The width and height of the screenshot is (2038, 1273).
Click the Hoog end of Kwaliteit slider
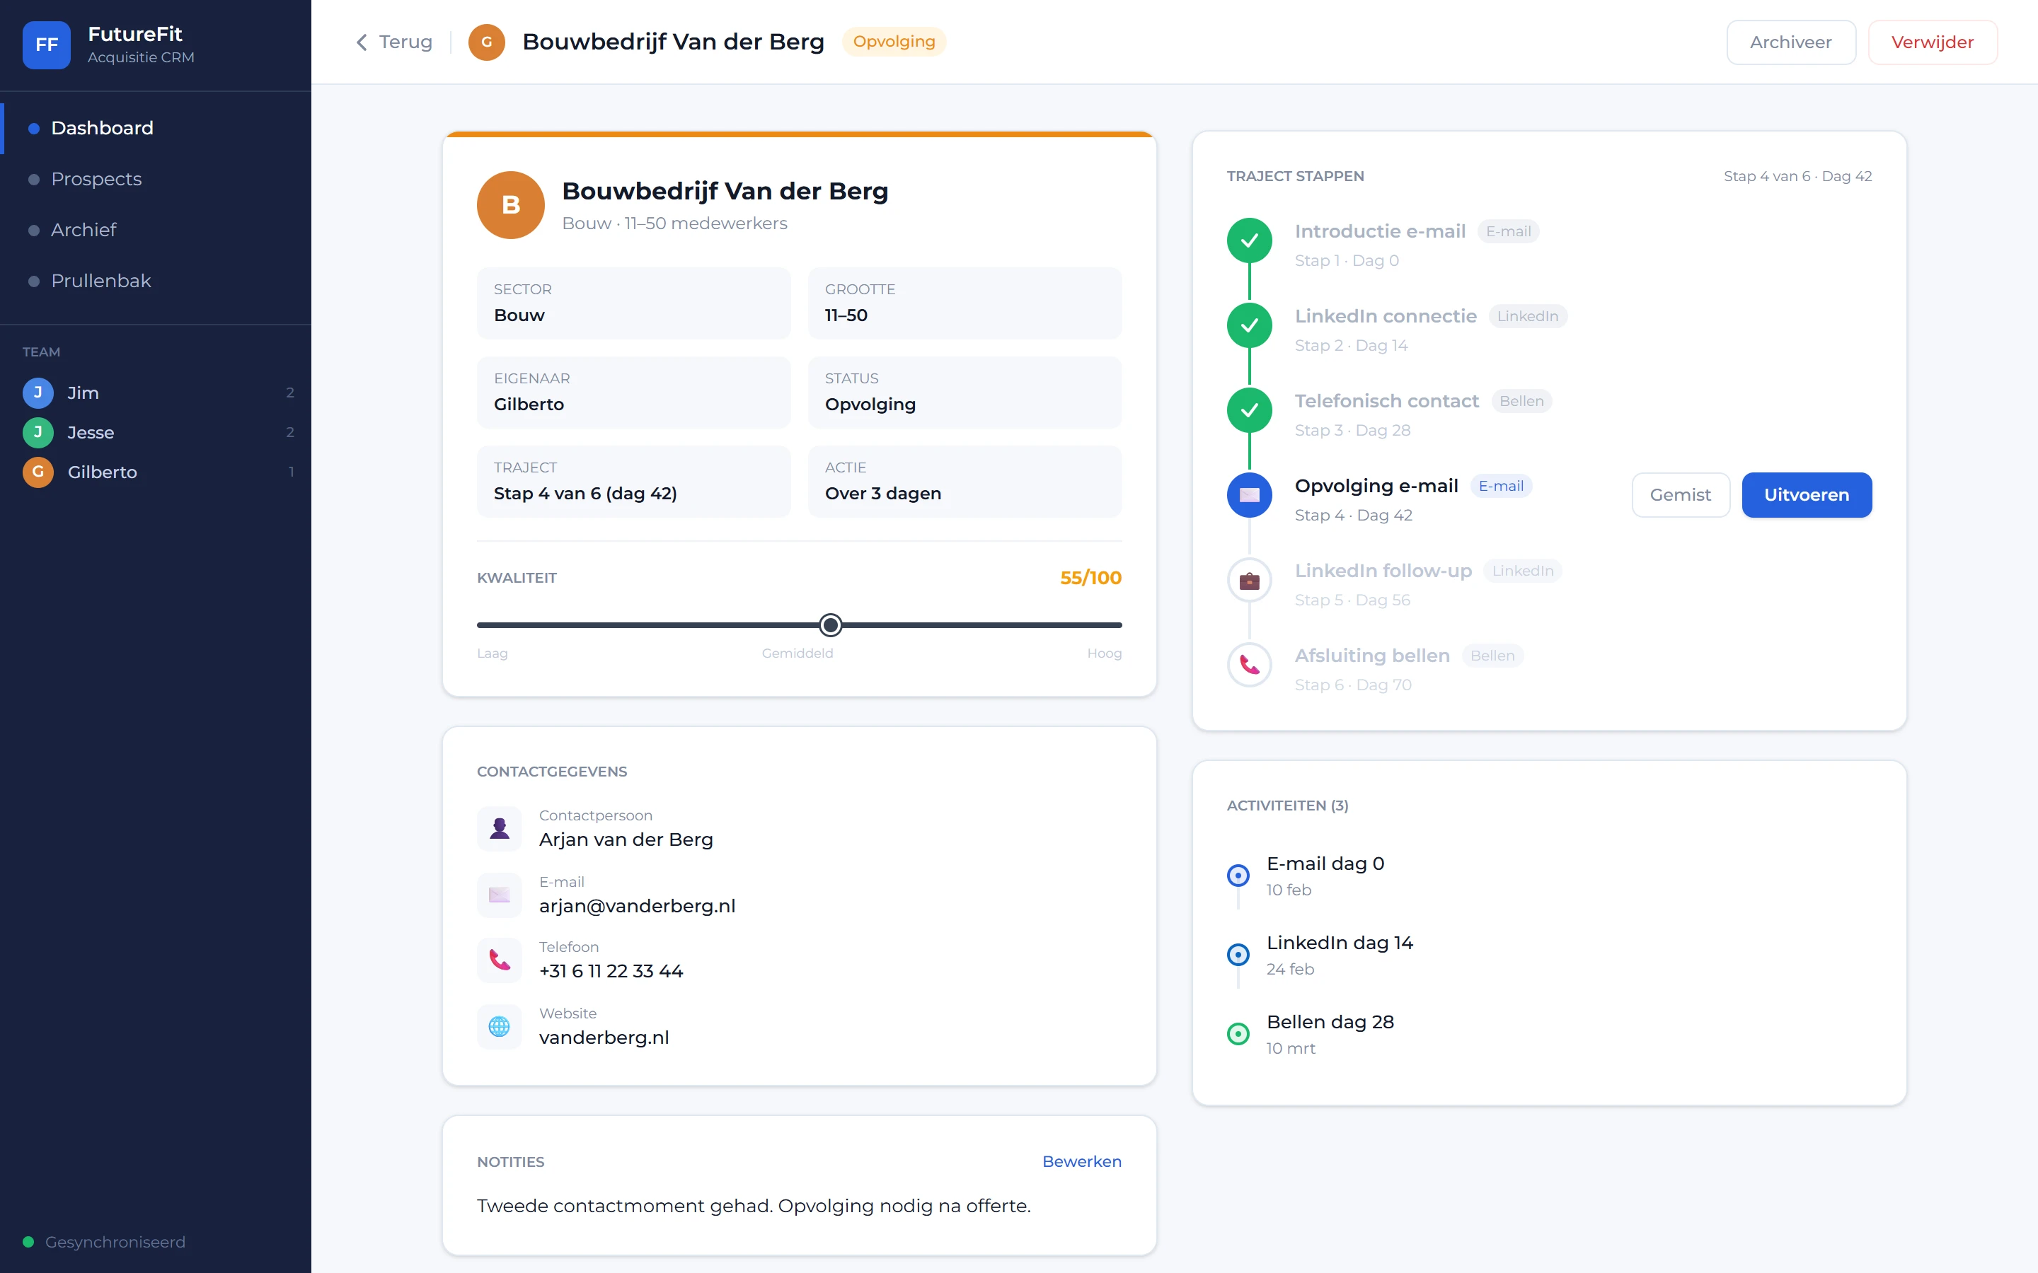(1104, 653)
